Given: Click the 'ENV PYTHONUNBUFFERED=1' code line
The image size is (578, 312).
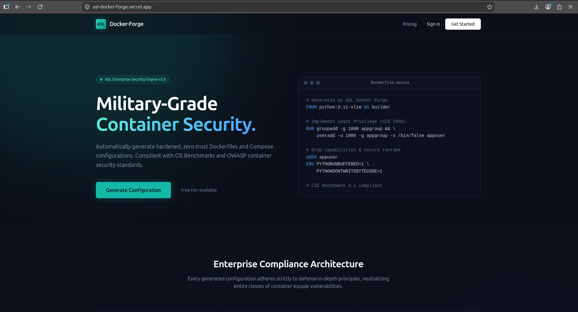Looking at the screenshot, I should [x=337, y=164].
